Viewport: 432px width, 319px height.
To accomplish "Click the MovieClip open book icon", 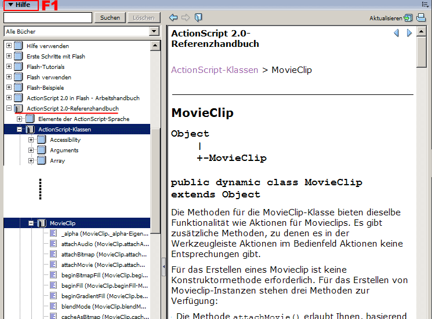I will click(42, 223).
